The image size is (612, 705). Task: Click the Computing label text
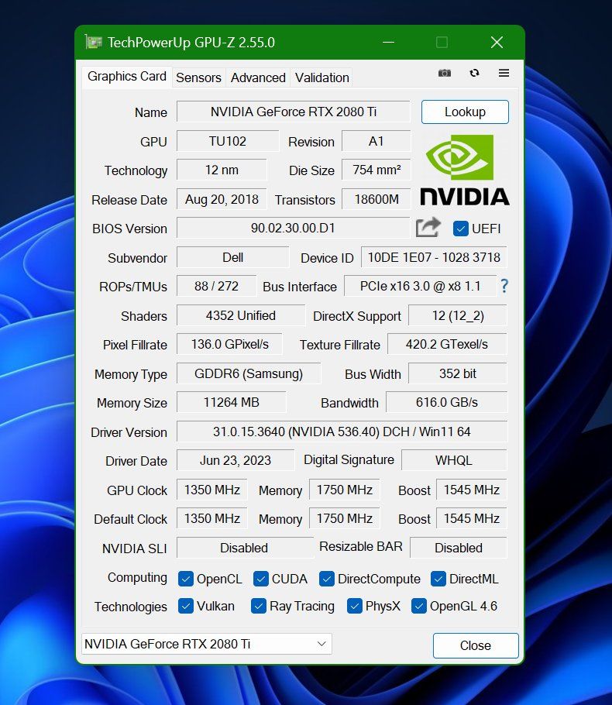[137, 578]
